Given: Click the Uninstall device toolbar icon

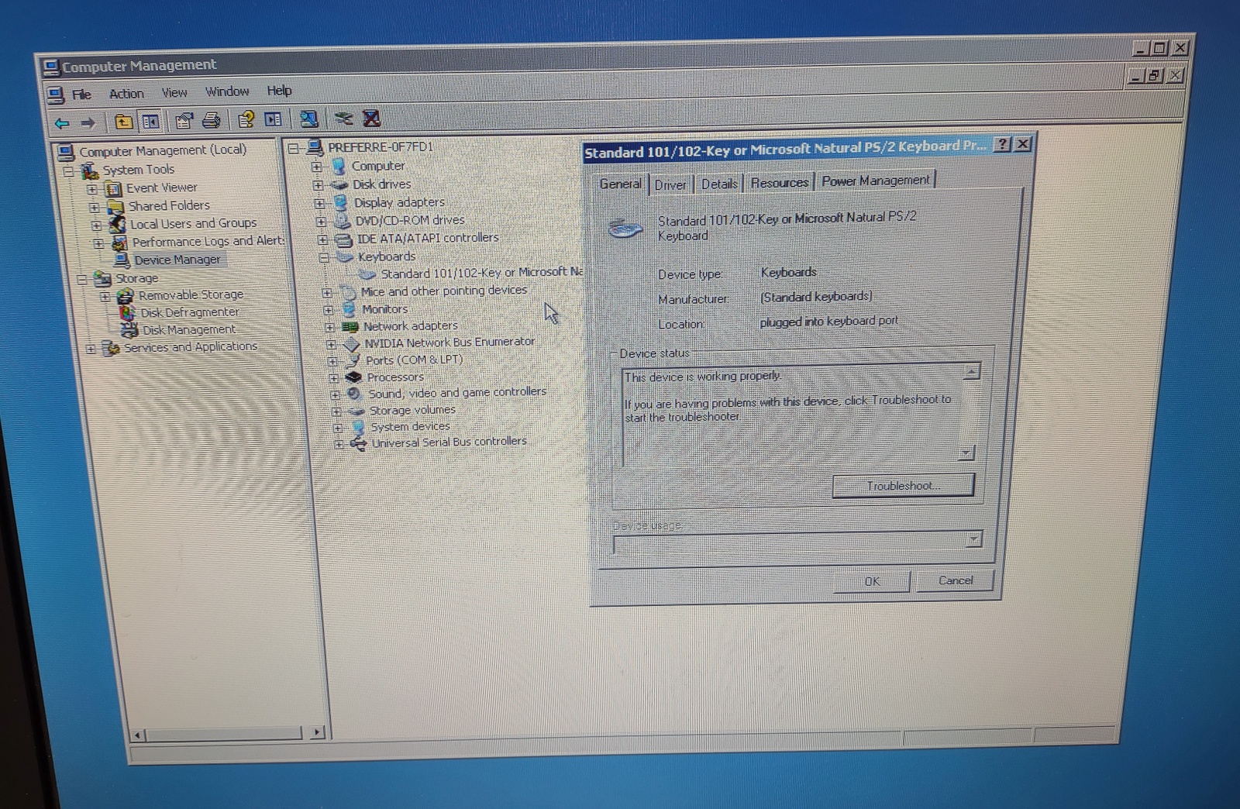Looking at the screenshot, I should pos(372,118).
